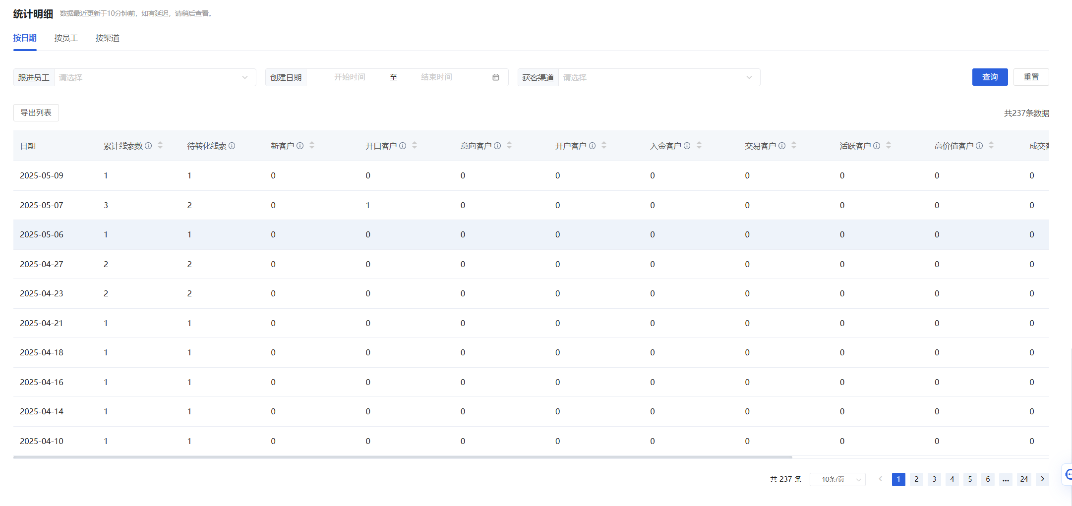Sort by 交易客户 column arrows
This screenshot has height=506, width=1072.
(x=794, y=145)
